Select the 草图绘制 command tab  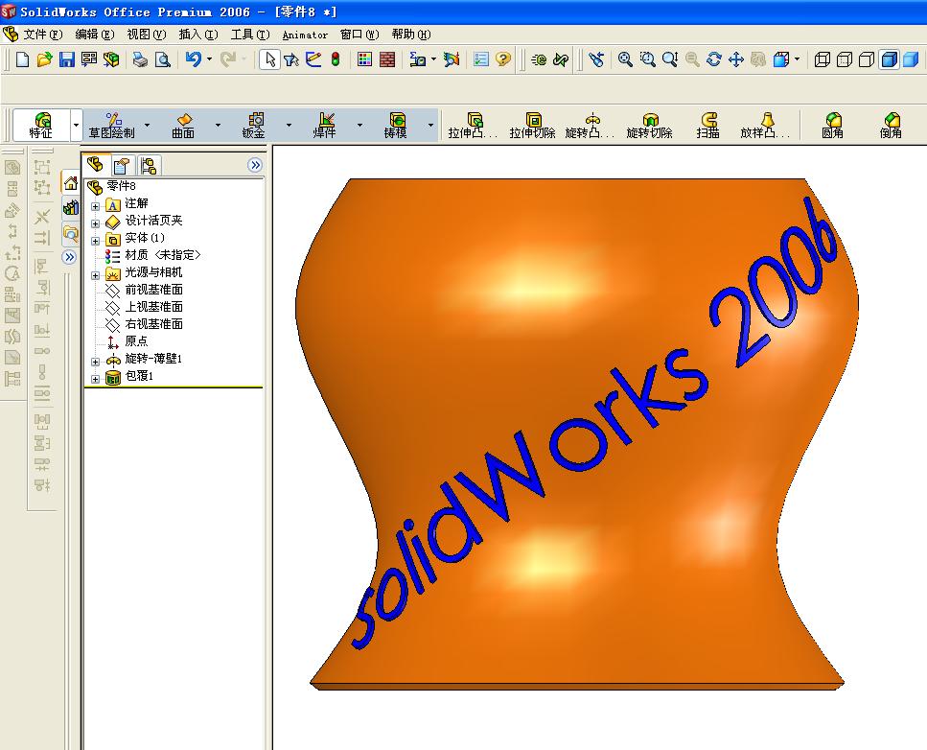pyautogui.click(x=112, y=125)
